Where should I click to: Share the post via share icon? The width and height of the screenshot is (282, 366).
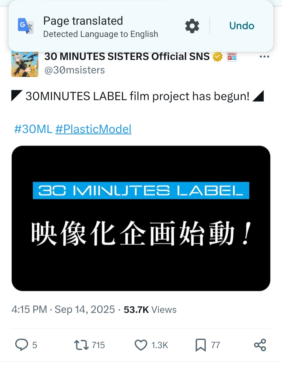(x=260, y=345)
